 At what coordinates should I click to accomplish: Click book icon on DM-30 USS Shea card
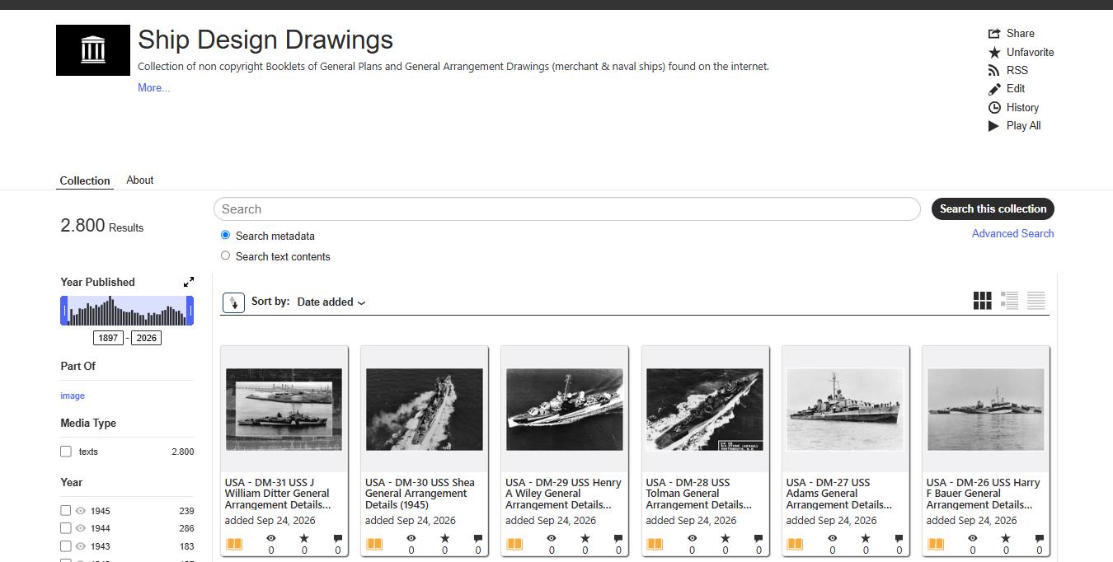coord(374,544)
